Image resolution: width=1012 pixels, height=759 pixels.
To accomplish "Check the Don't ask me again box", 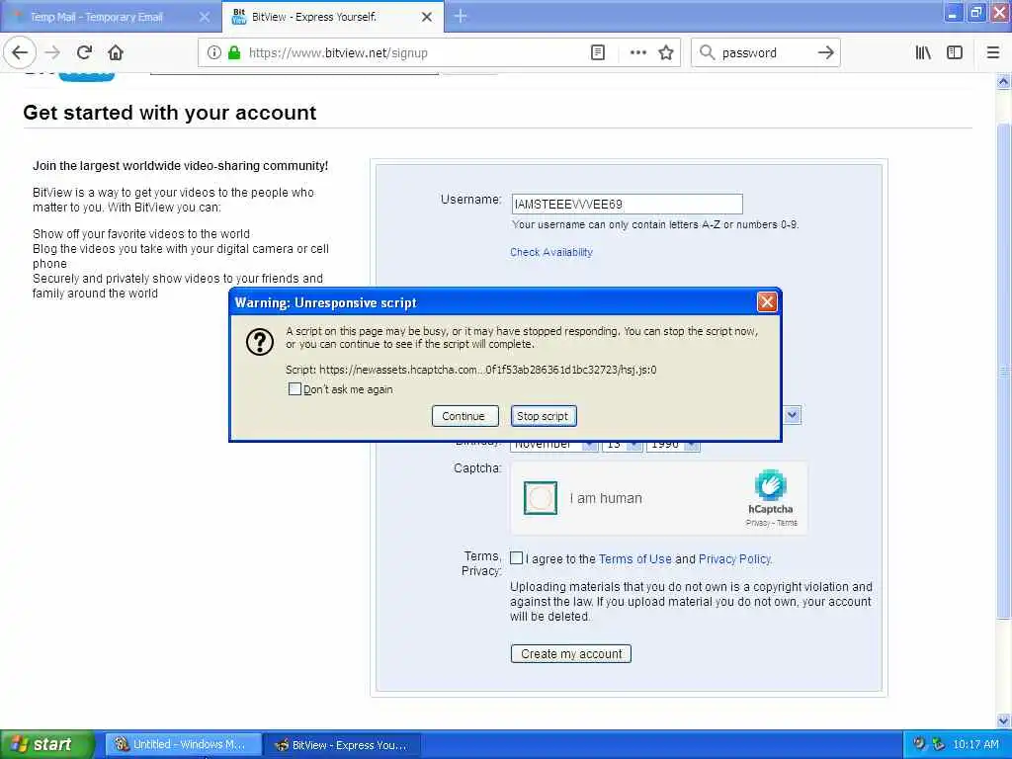I will click(x=295, y=389).
